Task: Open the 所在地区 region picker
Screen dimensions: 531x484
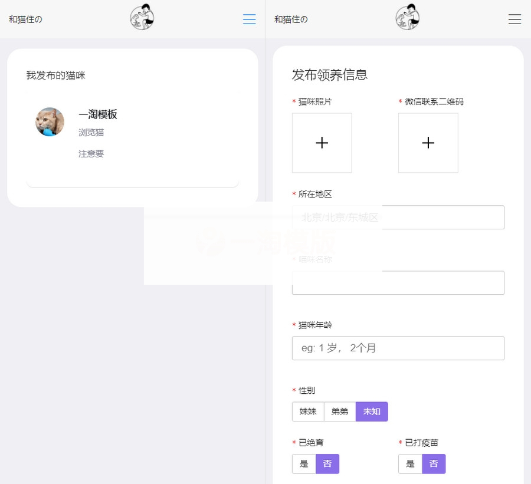Action: tap(398, 218)
